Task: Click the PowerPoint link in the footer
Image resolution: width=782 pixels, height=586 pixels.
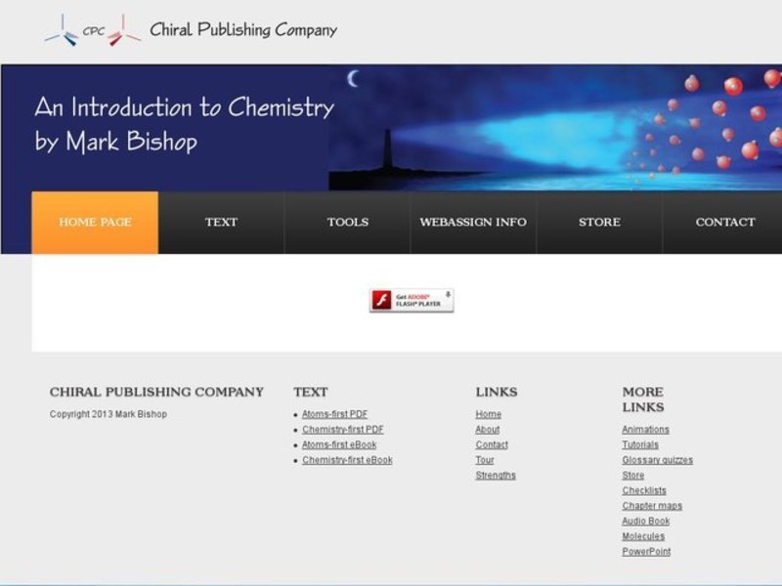Action: 646,552
